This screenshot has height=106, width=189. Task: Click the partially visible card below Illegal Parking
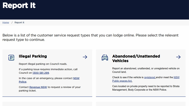(x=47, y=104)
